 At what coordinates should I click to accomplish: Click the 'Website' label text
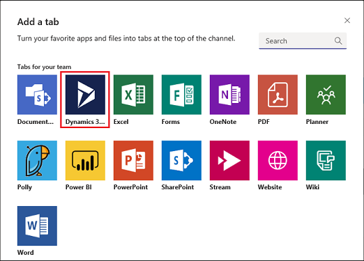click(x=270, y=187)
